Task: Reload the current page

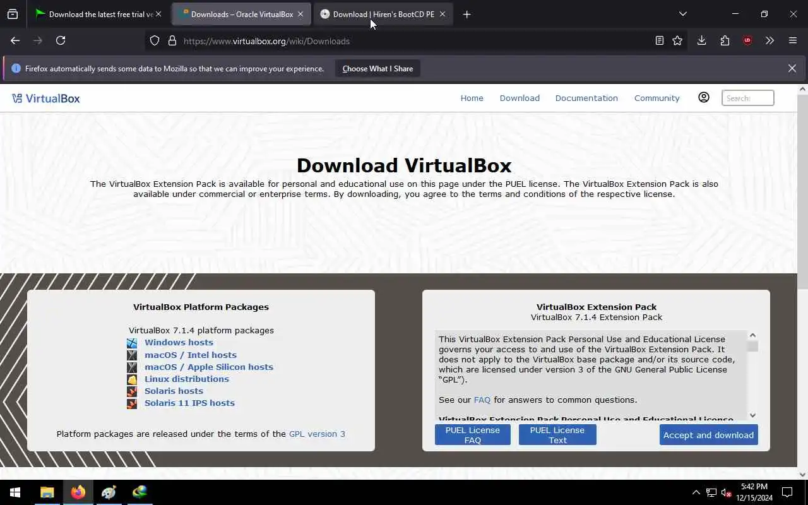Action: click(61, 40)
